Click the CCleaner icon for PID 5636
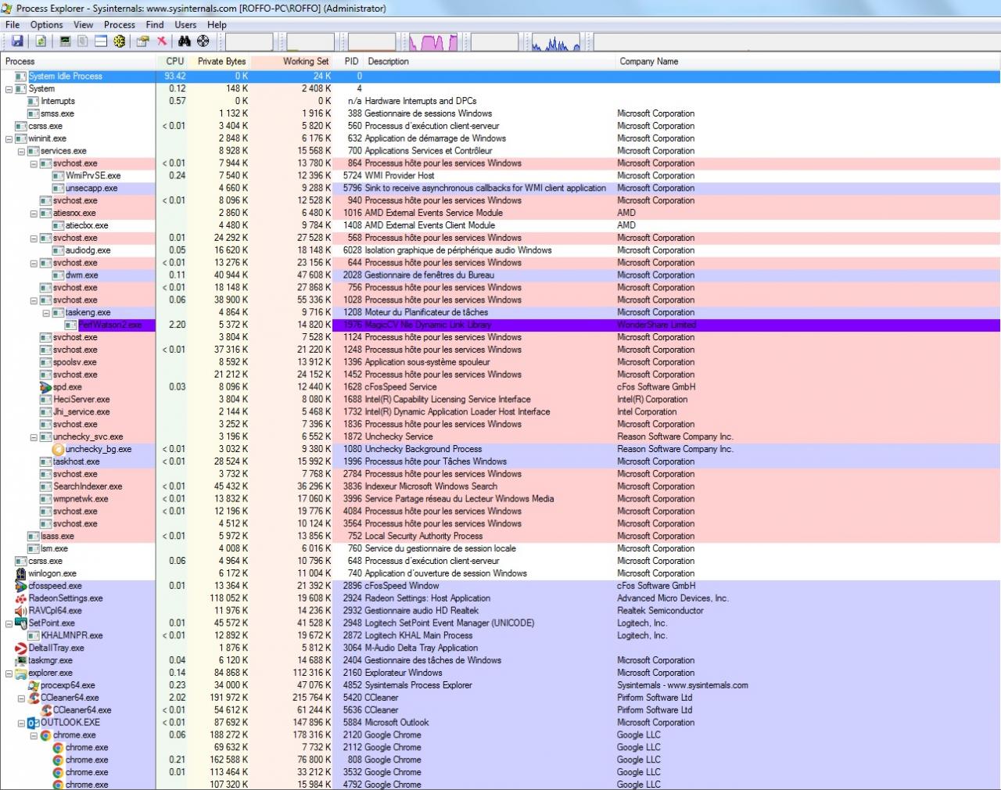1001x790 pixels. pos(46,710)
